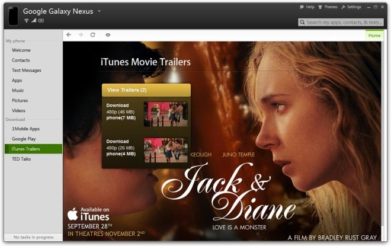Close the application window
This screenshot has height=246, width=391.
[382, 7]
